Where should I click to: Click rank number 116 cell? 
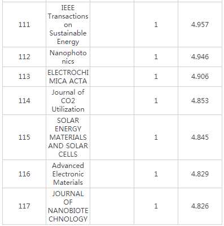point(24,174)
